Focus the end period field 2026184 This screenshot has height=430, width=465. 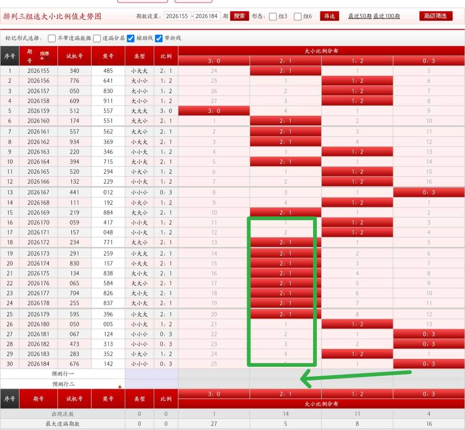click(207, 16)
